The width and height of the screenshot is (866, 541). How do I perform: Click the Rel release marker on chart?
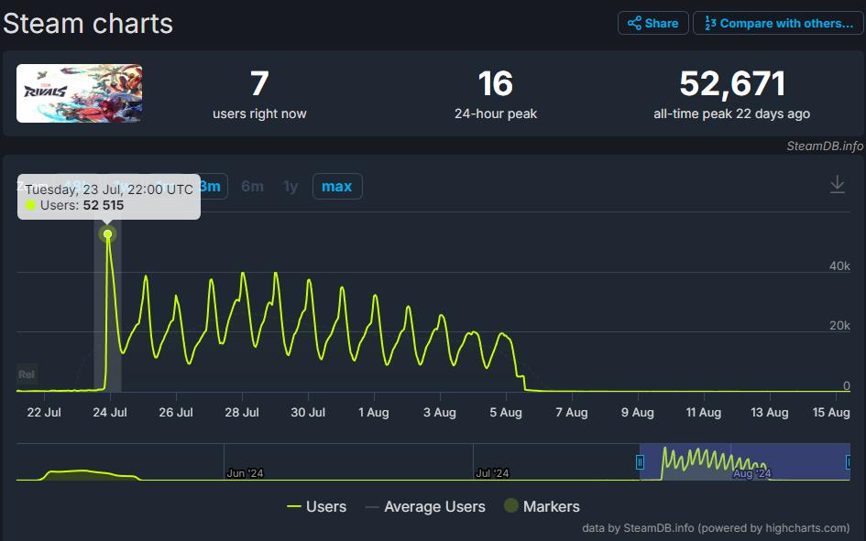(27, 374)
